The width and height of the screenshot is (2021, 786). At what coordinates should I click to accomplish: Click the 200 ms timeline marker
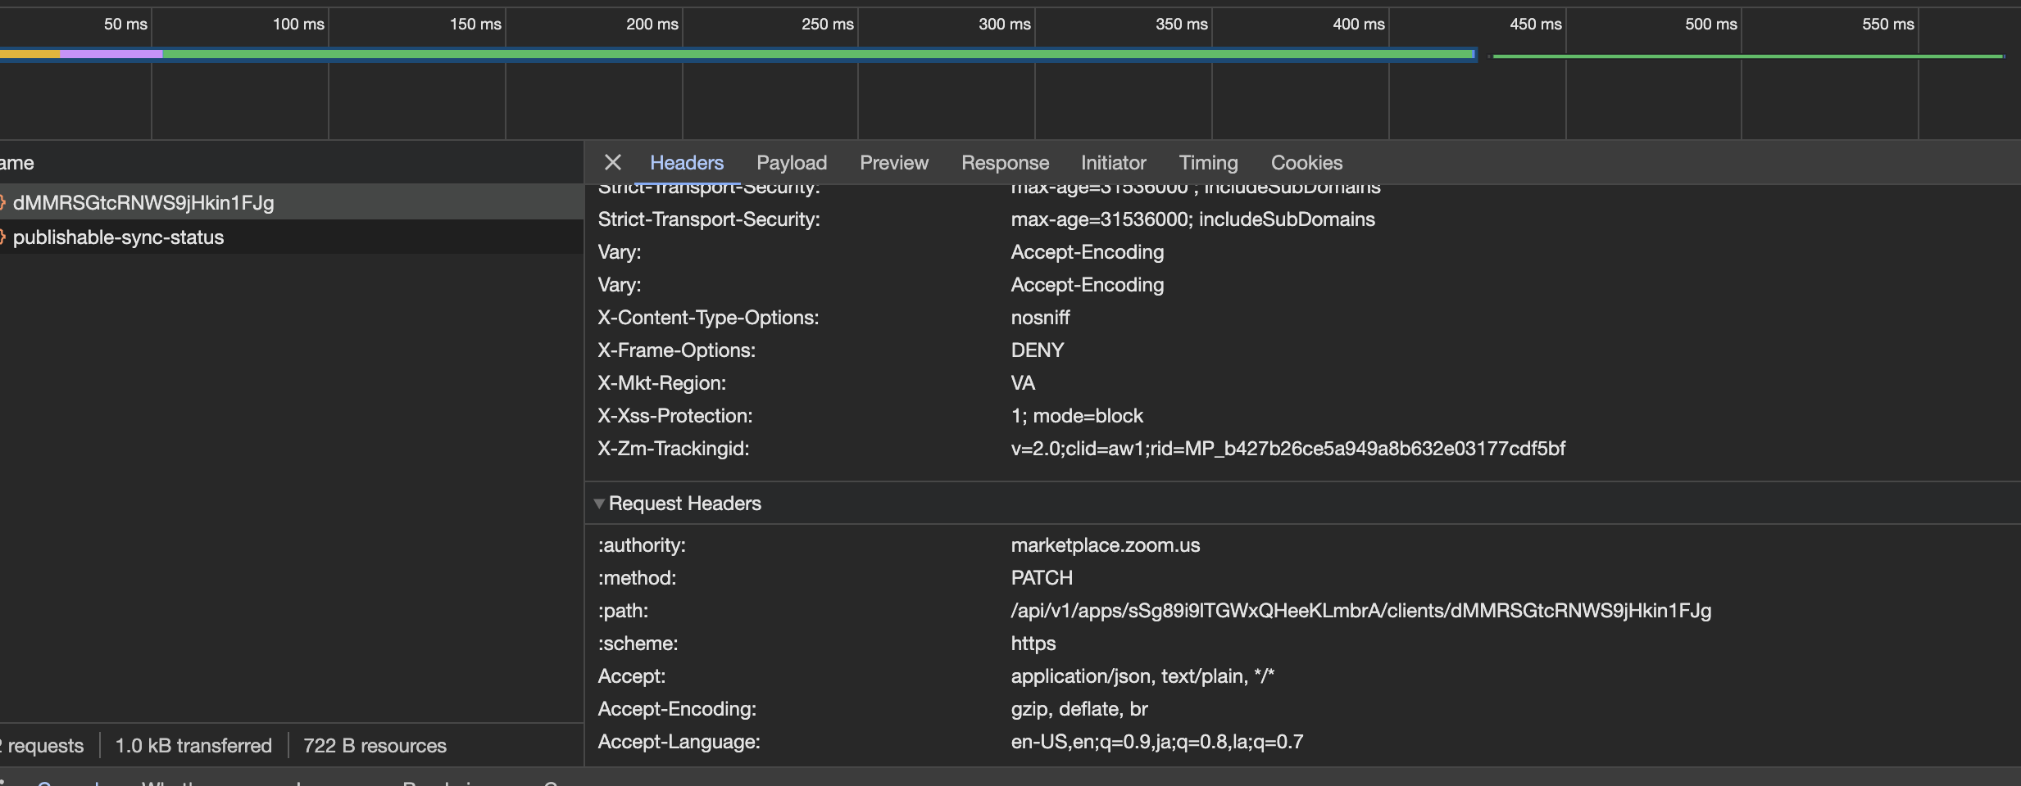tap(652, 25)
